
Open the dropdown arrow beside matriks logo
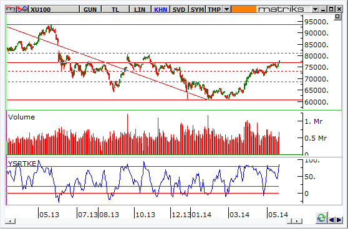315,9
